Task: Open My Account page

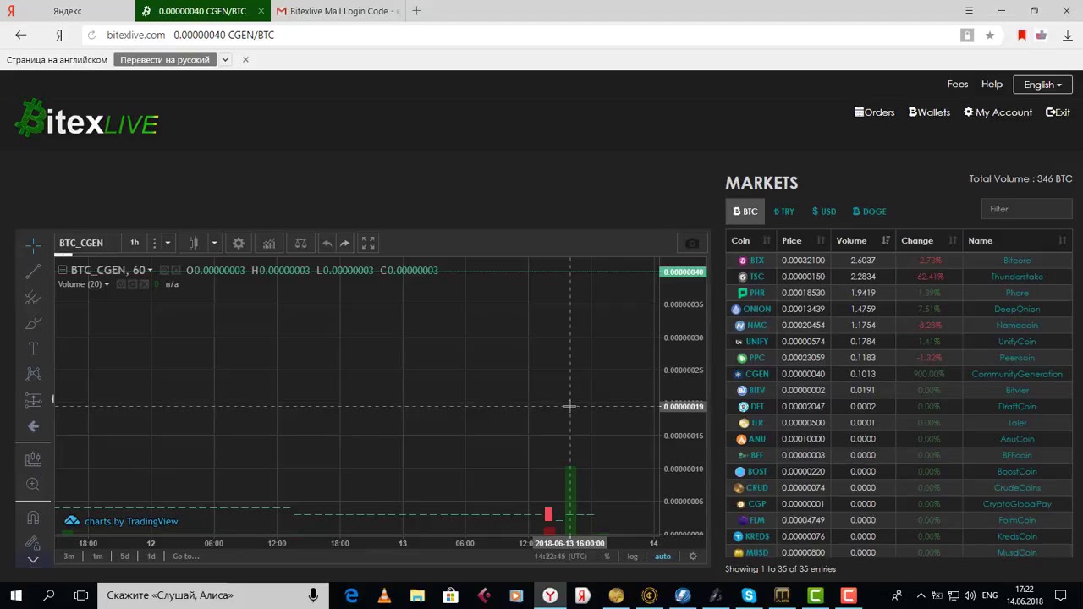Action: coord(998,112)
